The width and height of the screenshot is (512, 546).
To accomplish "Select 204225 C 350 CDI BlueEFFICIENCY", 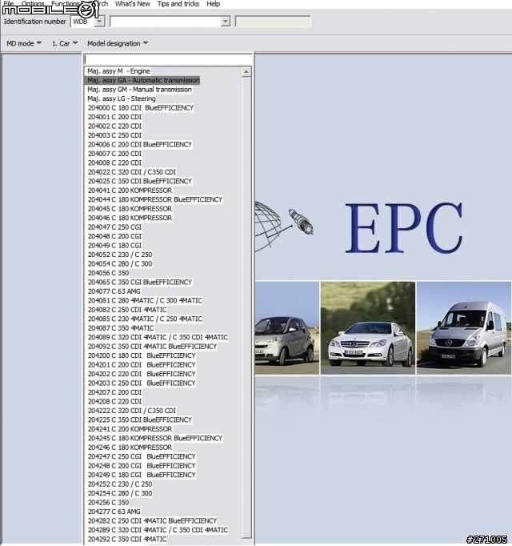I will [x=140, y=420].
